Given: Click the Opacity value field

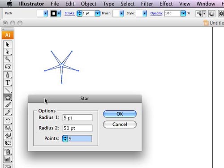Looking at the screenshot, I should pos(172,13).
